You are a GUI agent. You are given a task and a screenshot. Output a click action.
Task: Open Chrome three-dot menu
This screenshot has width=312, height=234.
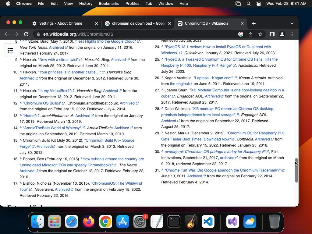coord(292,34)
